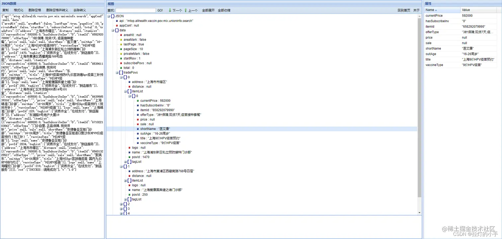Click the first itemList array brackets icon
Viewport: 502px width, 239px height.
click(129, 91)
